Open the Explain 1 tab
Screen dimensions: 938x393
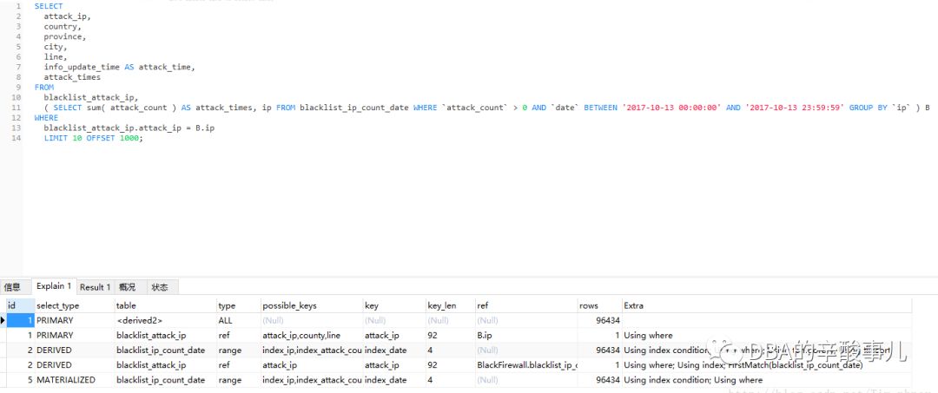pyautogui.click(x=54, y=287)
